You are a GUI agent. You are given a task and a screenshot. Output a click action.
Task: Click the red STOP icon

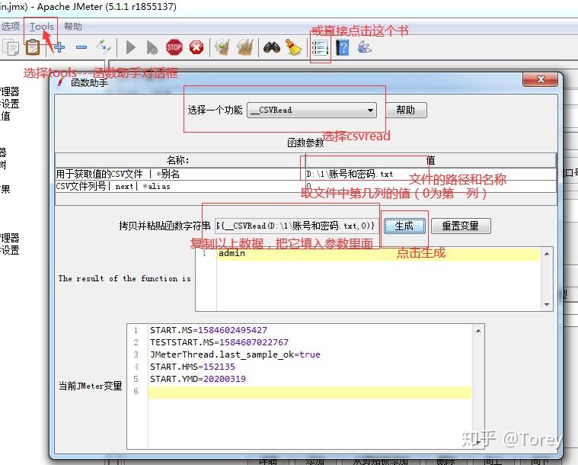pos(174,47)
